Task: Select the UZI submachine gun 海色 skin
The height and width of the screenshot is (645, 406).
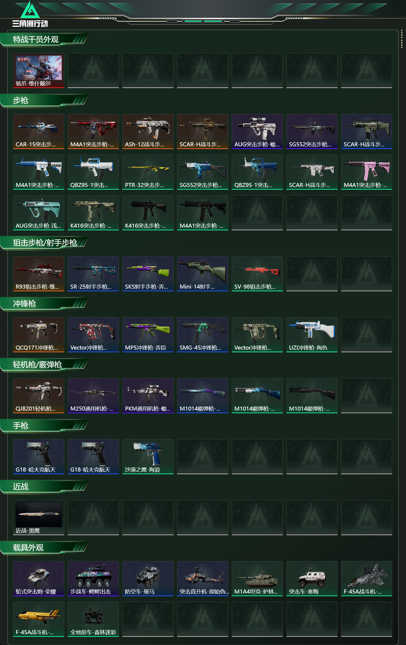Action: coord(312,335)
